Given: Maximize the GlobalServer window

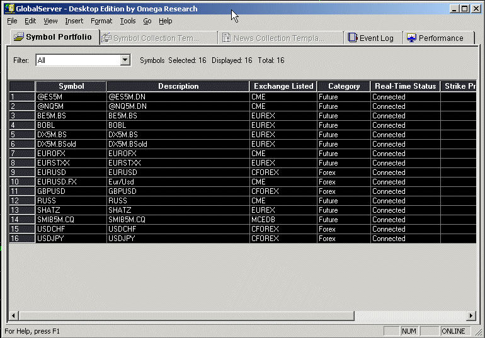Looking at the screenshot, I should [x=465, y=9].
